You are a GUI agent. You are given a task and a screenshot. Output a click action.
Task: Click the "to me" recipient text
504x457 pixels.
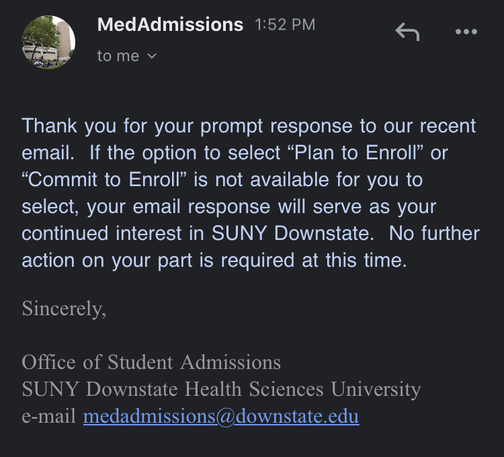click(x=118, y=56)
